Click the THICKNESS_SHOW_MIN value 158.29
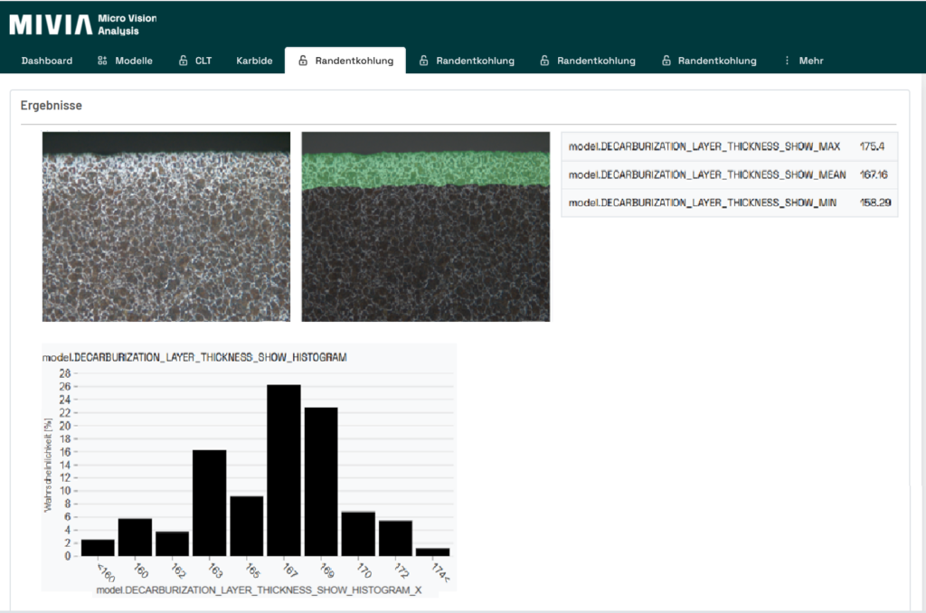 [x=874, y=203]
